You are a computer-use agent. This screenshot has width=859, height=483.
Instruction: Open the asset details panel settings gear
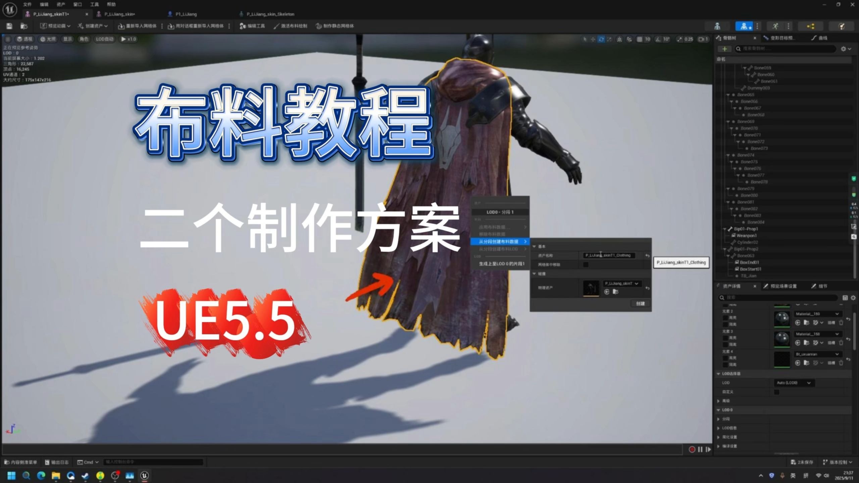tap(853, 298)
